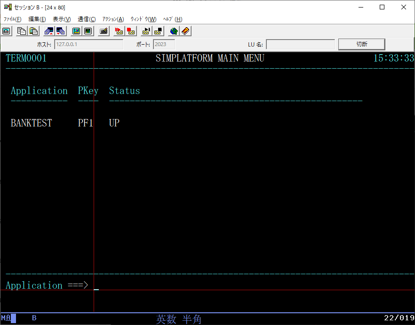Image resolution: width=415 pixels, height=325 pixels.
Task: Click the Help Index book icon
Action: click(186, 31)
